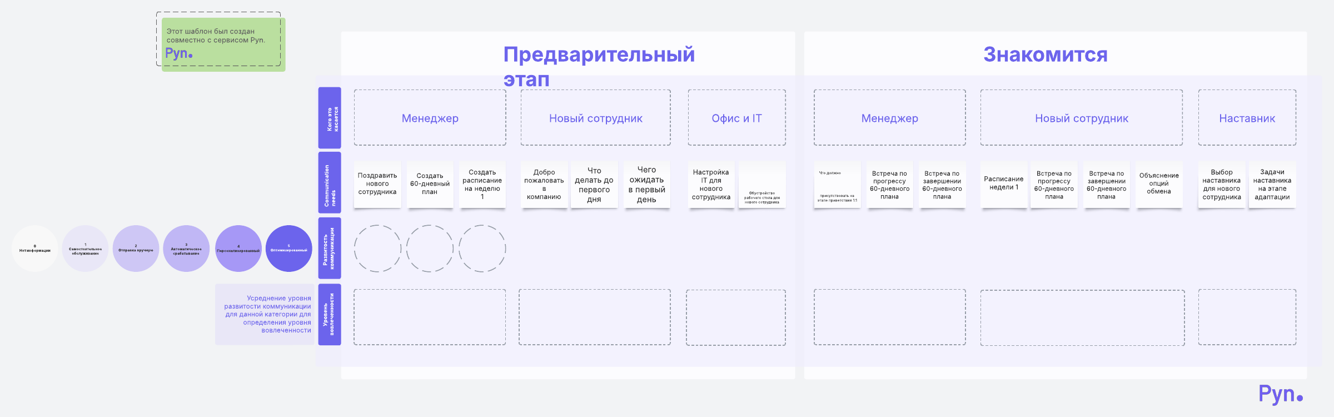Select the dark '5 Оптимизированный' circle
The height and width of the screenshot is (417, 1334).
click(x=289, y=249)
